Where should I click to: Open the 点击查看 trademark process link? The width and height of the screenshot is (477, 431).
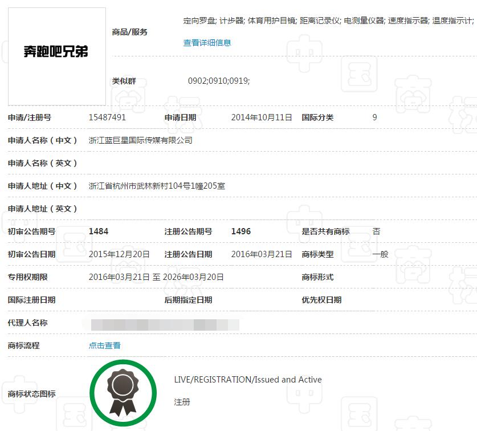coord(104,345)
